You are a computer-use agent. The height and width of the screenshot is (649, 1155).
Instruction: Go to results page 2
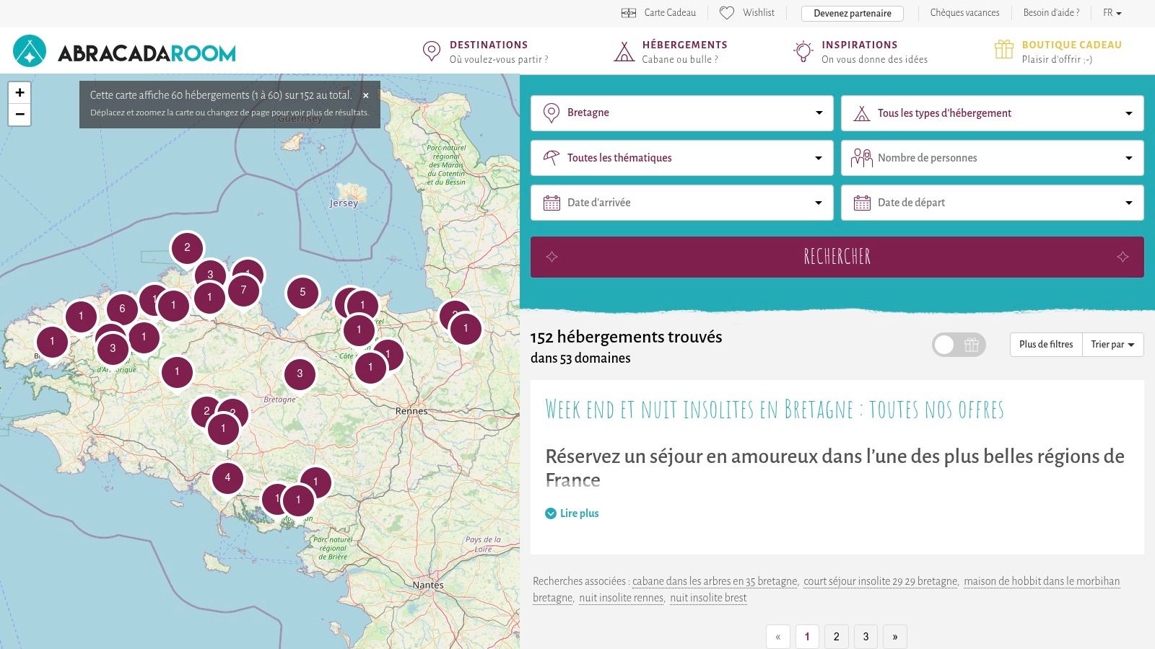pyautogui.click(x=837, y=637)
